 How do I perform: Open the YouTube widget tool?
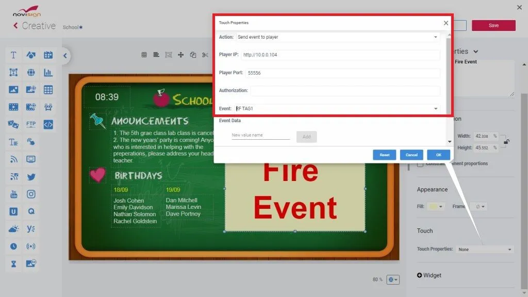point(13,194)
